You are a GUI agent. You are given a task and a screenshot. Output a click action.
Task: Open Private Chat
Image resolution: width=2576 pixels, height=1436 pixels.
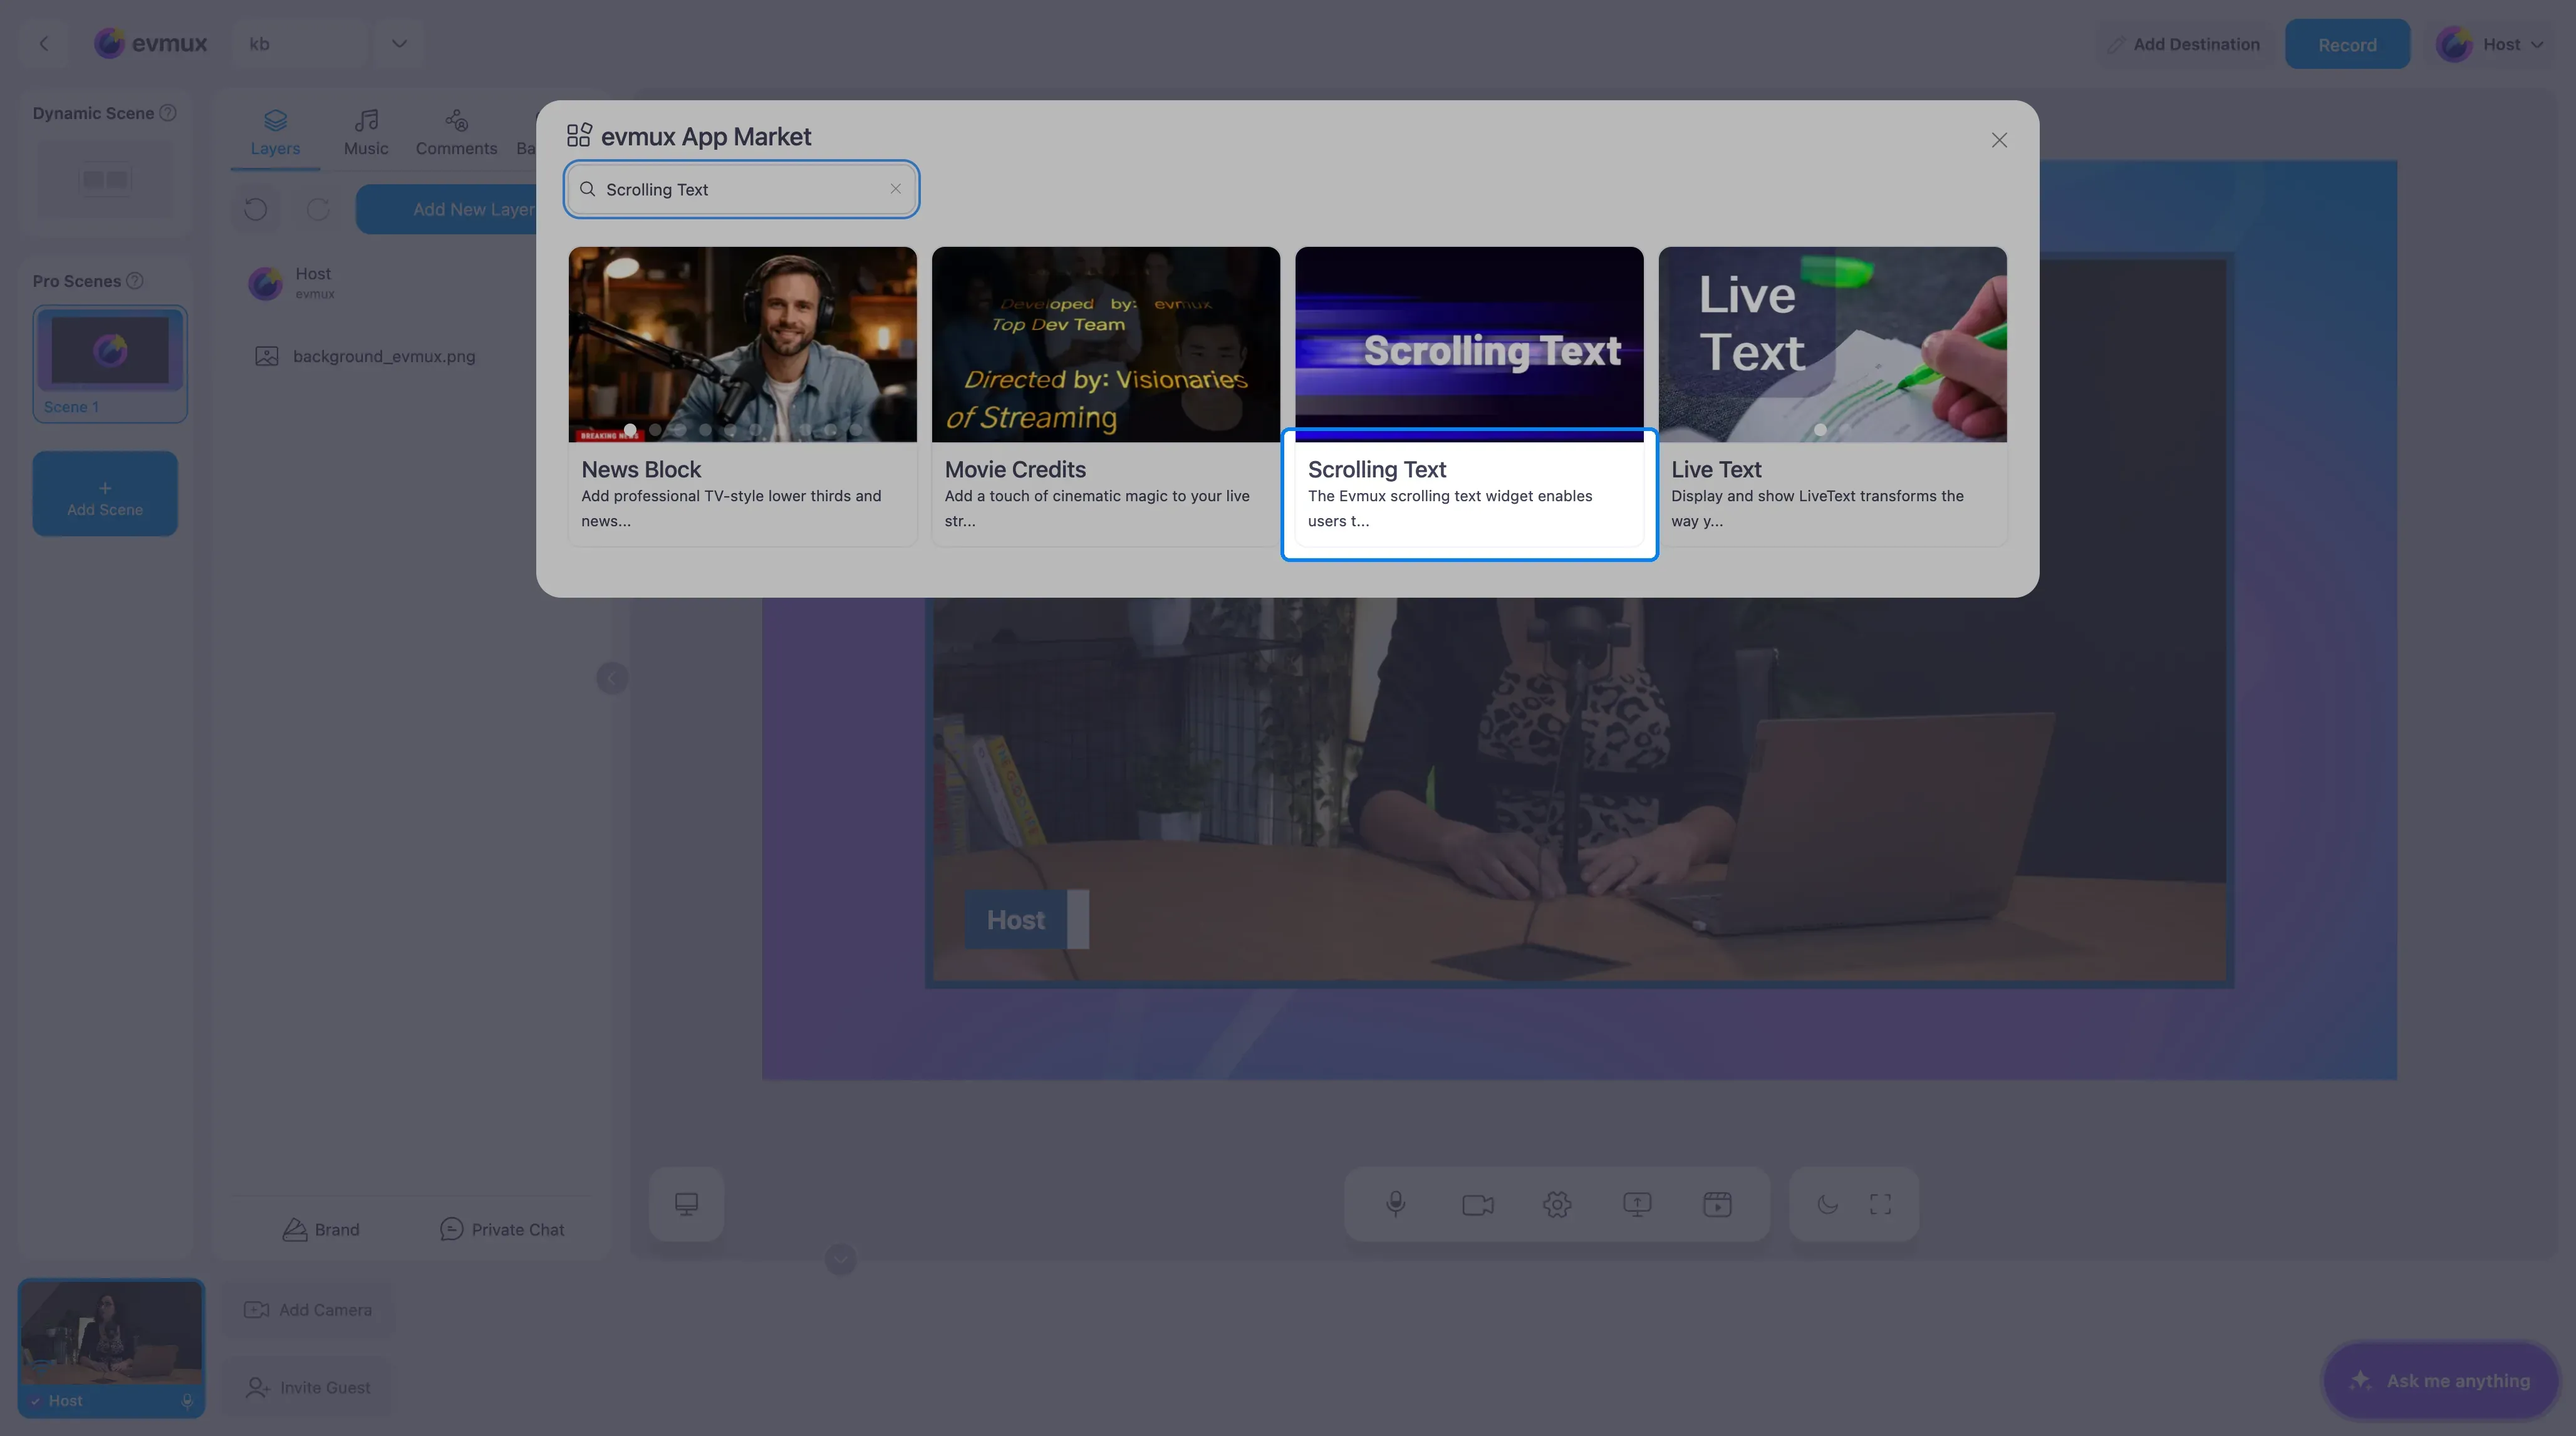502,1230
